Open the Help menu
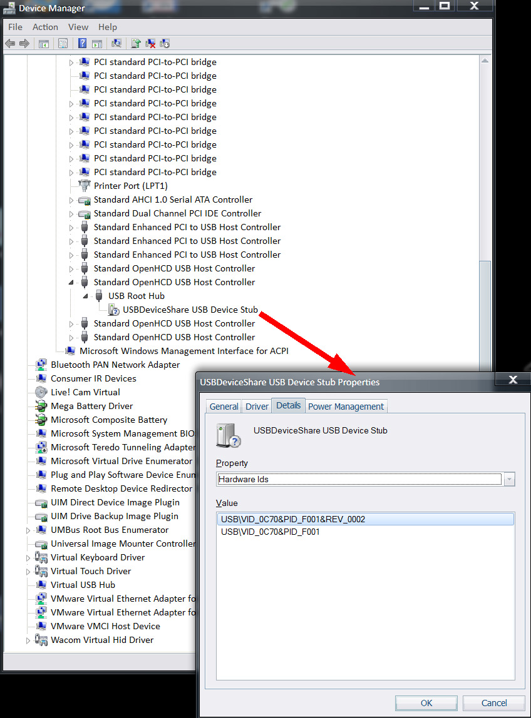This screenshot has height=718, width=531. pyautogui.click(x=107, y=27)
